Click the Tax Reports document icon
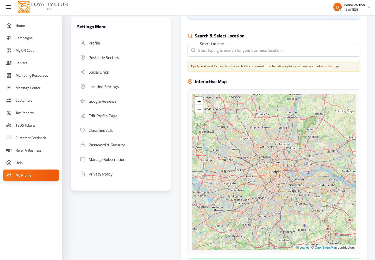Screen dimensions: 375x260 click(x=9, y=113)
